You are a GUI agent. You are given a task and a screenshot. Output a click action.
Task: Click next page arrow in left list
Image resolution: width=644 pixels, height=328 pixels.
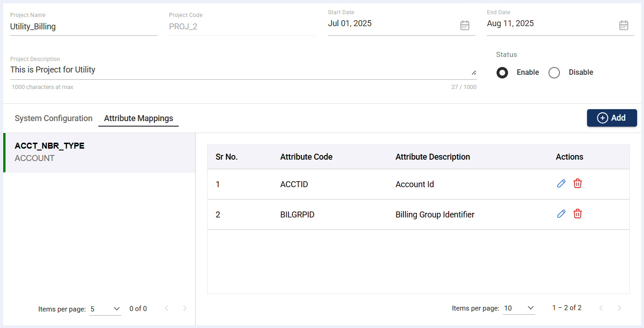(x=185, y=309)
